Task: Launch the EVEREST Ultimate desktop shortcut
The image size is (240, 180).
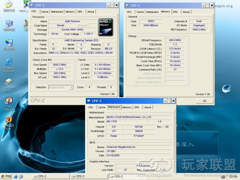Action: coord(9,123)
